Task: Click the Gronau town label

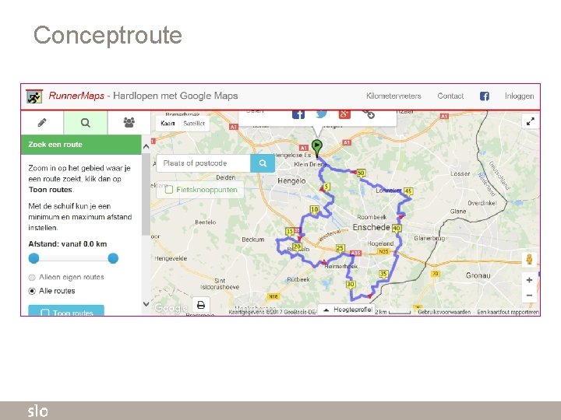Action: pos(478,275)
